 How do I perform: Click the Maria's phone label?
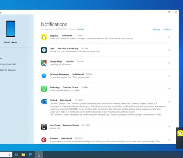pos(10,42)
